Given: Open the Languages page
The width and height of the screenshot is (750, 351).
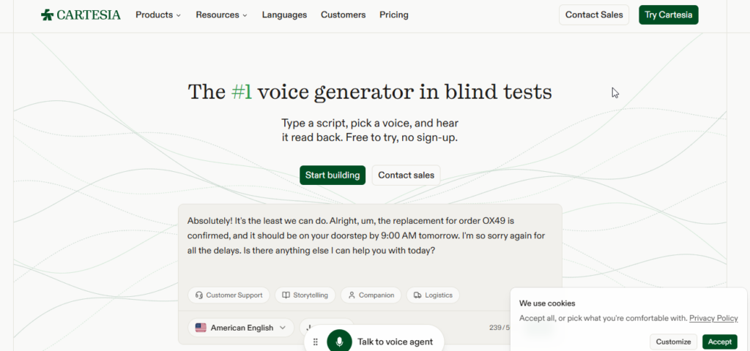Looking at the screenshot, I should click(284, 15).
